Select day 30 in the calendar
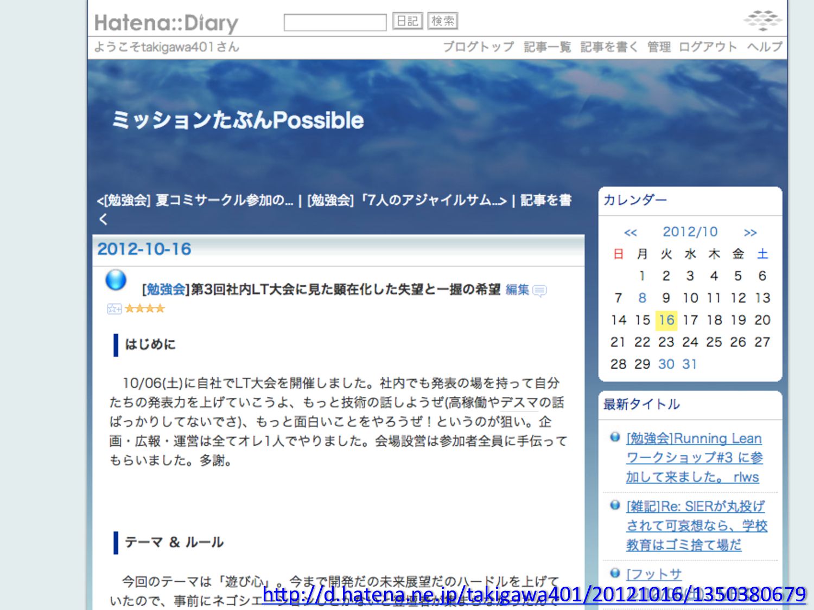The width and height of the screenshot is (814, 610). (666, 364)
